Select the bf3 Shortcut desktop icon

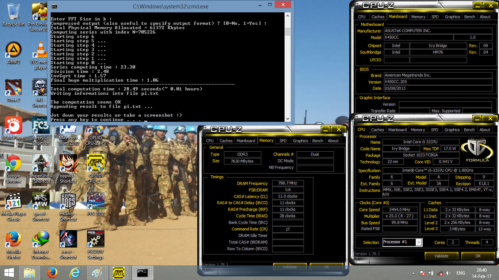(41, 93)
